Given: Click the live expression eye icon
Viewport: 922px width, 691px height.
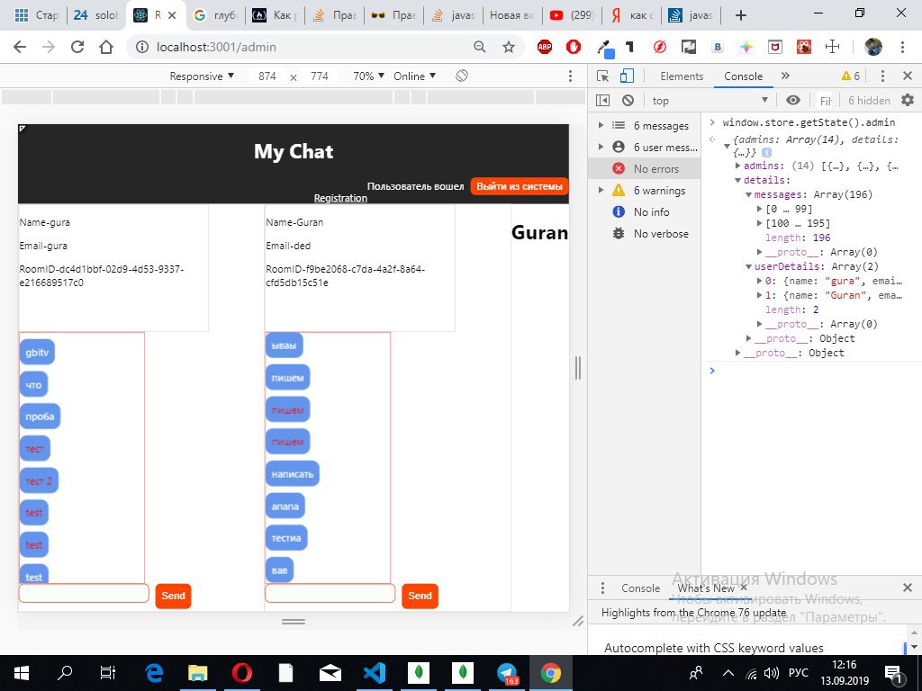Looking at the screenshot, I should (x=792, y=101).
